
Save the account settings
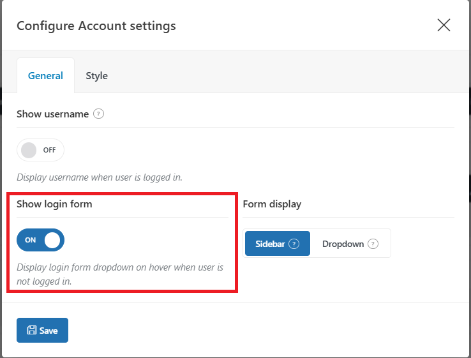pos(42,330)
